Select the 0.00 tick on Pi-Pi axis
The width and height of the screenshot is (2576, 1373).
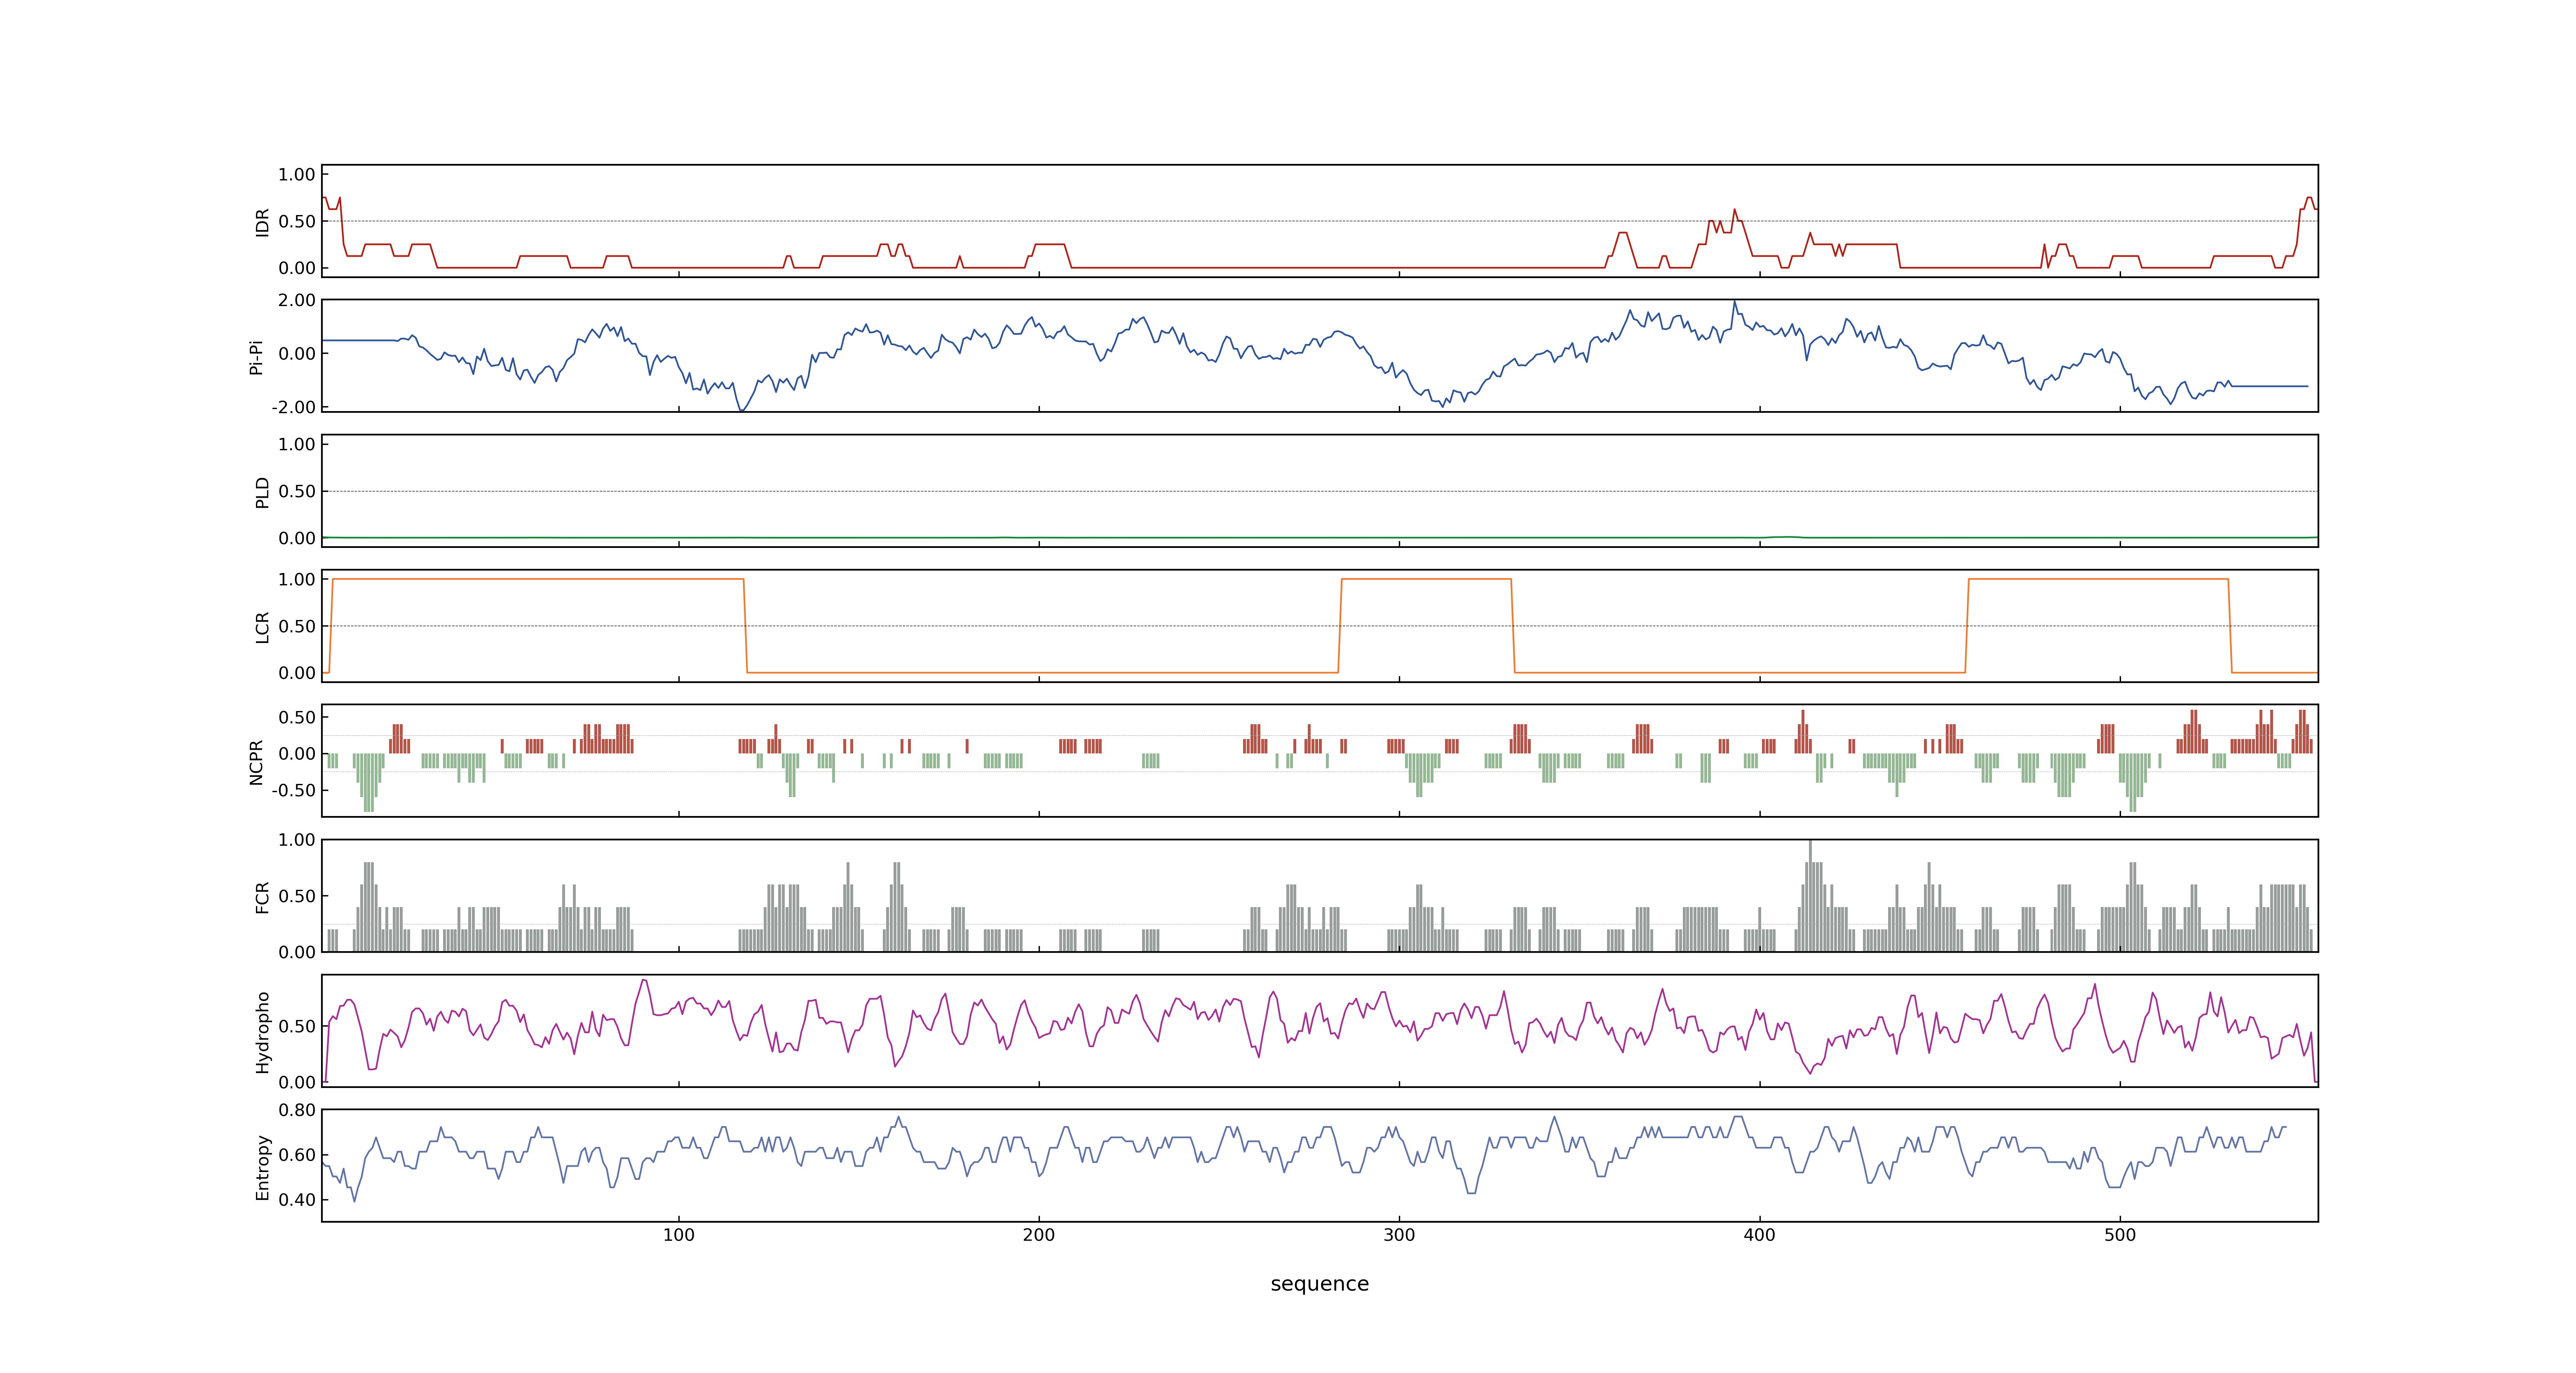click(x=297, y=354)
